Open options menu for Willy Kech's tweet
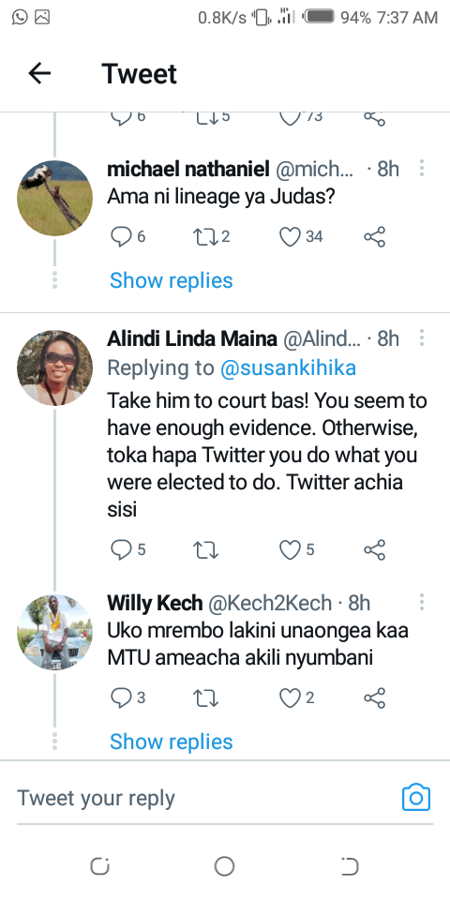The width and height of the screenshot is (450, 900). pyautogui.click(x=422, y=602)
